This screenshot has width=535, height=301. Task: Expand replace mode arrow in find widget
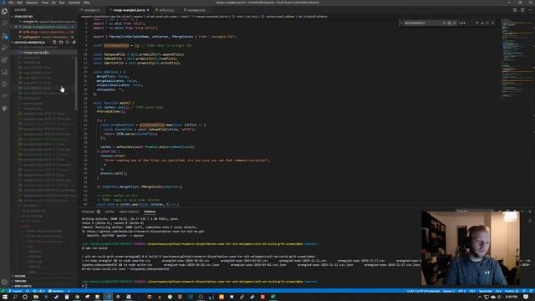pos(401,23)
